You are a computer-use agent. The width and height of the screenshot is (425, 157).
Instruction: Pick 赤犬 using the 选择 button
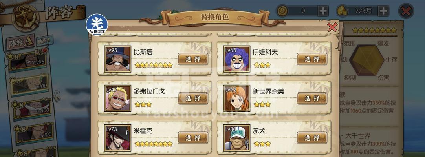point(312,138)
